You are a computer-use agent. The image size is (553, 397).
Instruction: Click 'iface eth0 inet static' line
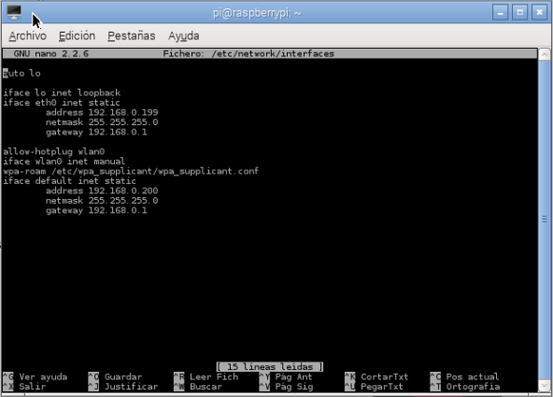62,103
